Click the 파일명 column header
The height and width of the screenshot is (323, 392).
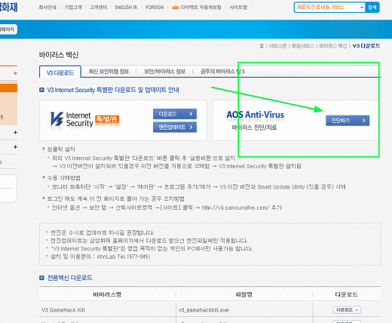244,294
